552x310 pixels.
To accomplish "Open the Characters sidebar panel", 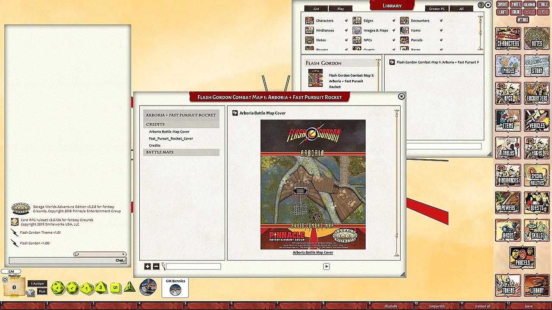I will coord(508,39).
